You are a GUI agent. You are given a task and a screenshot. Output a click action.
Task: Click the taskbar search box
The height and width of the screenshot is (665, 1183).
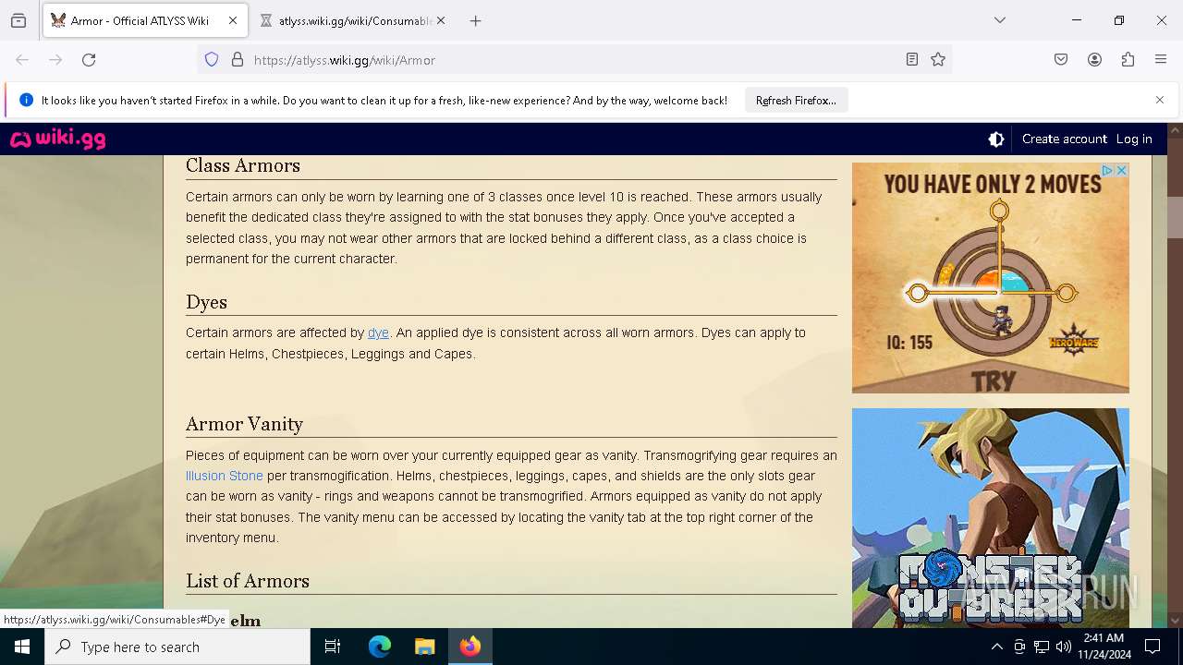(x=177, y=647)
